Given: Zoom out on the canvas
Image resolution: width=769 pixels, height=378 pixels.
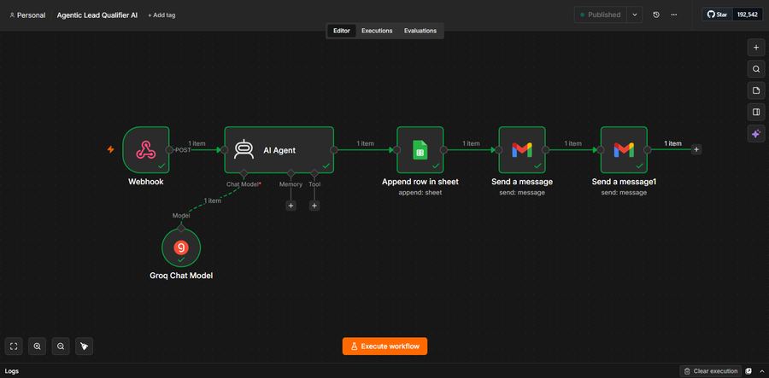Looking at the screenshot, I should 61,346.
